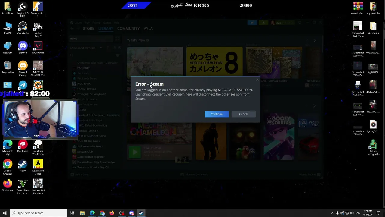Open the Trees Hate You Demo shortcut

(38, 148)
